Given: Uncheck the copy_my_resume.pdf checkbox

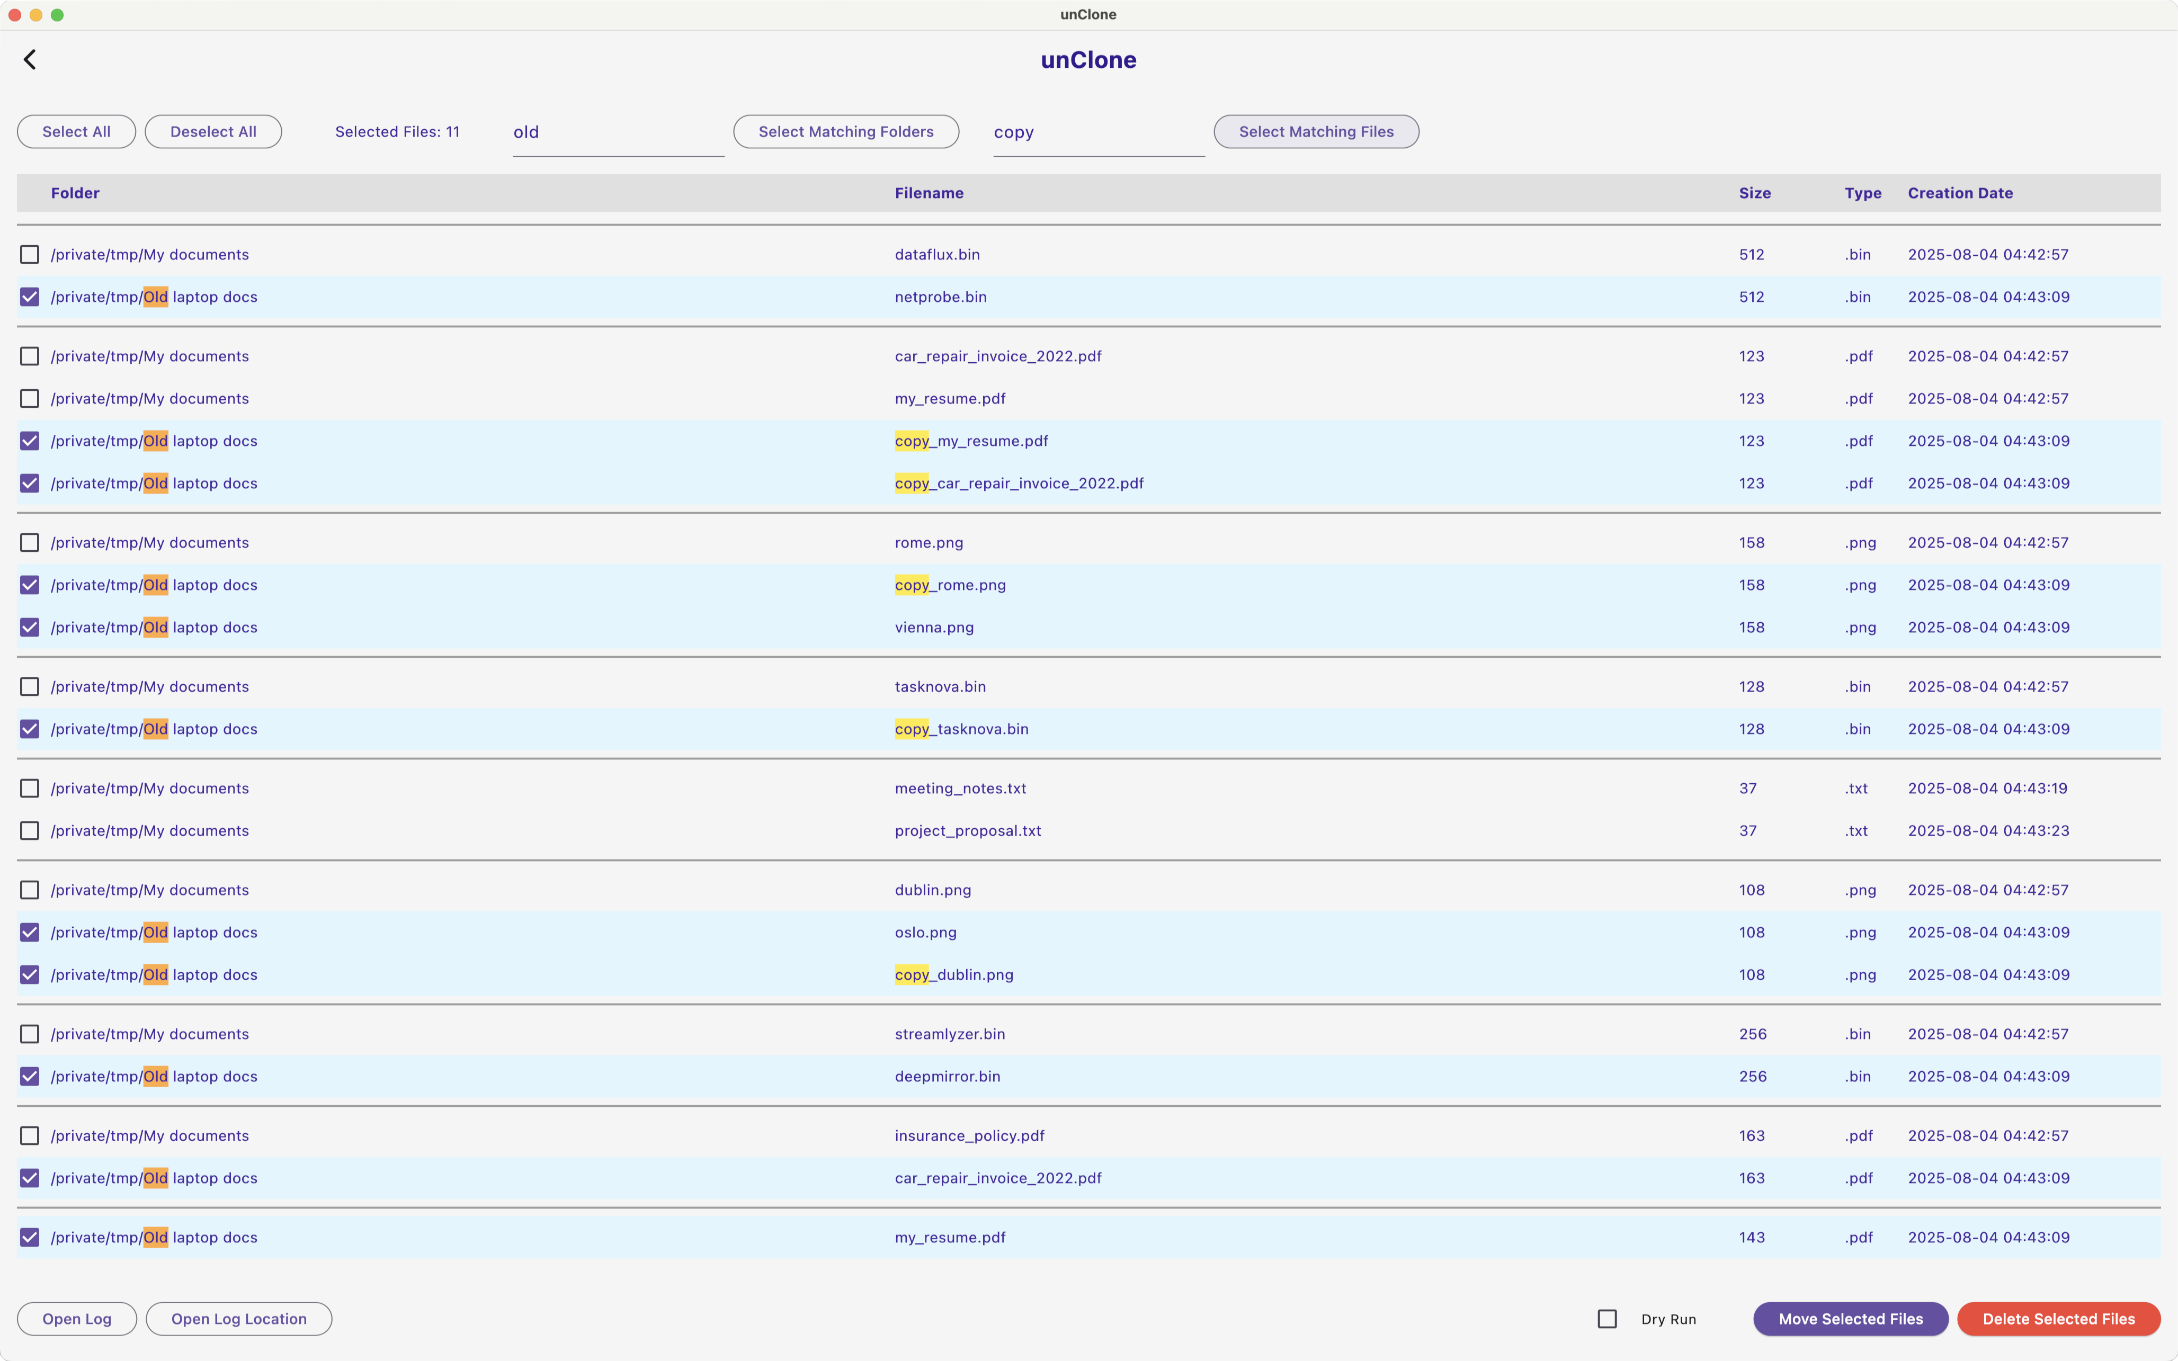Looking at the screenshot, I should [30, 441].
